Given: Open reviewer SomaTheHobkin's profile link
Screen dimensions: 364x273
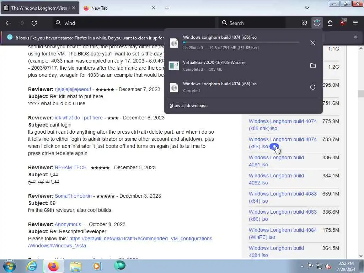Looking at the screenshot, I should pos(73,196).
